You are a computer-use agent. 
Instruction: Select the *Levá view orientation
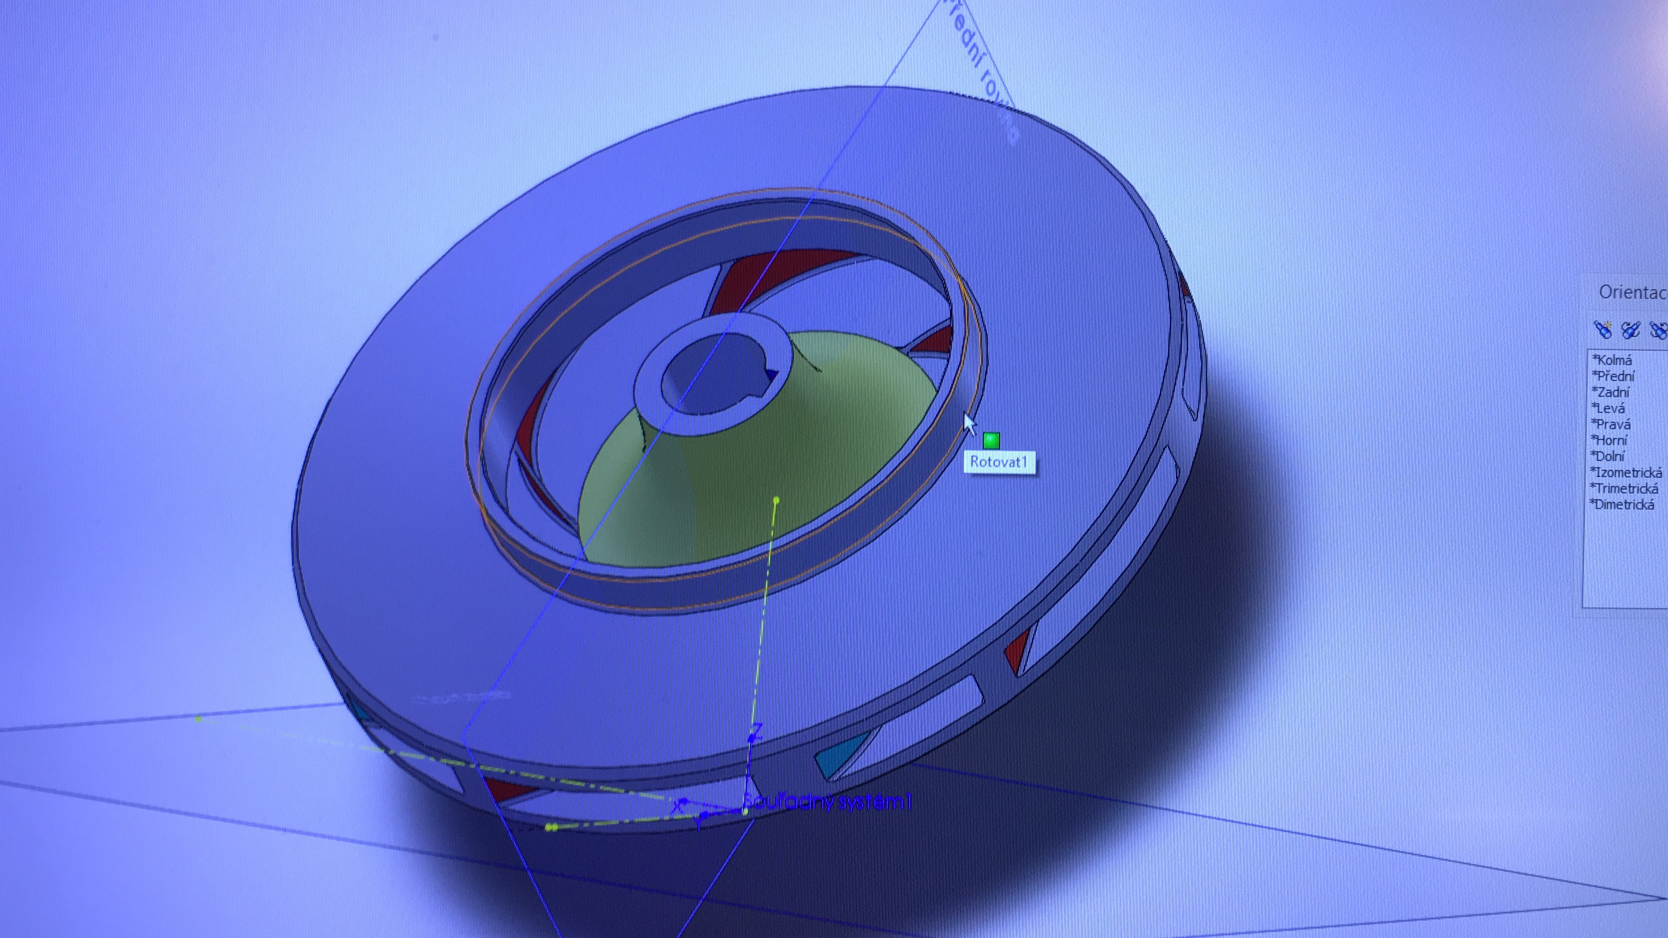click(x=1608, y=408)
